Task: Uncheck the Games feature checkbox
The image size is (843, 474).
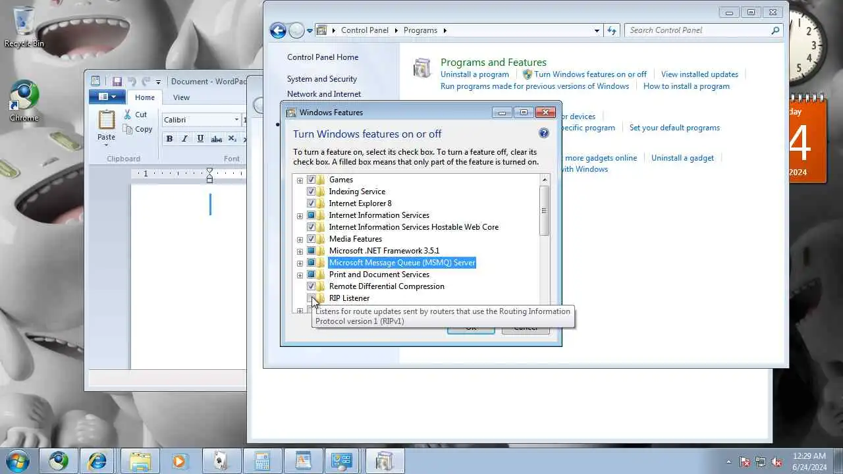Action: point(312,180)
